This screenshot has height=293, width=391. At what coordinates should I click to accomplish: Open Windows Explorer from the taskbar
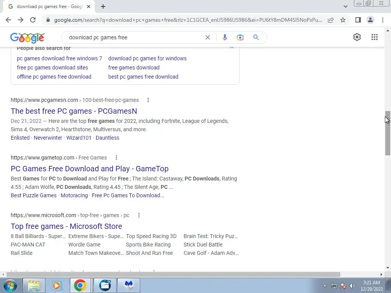[34, 285]
